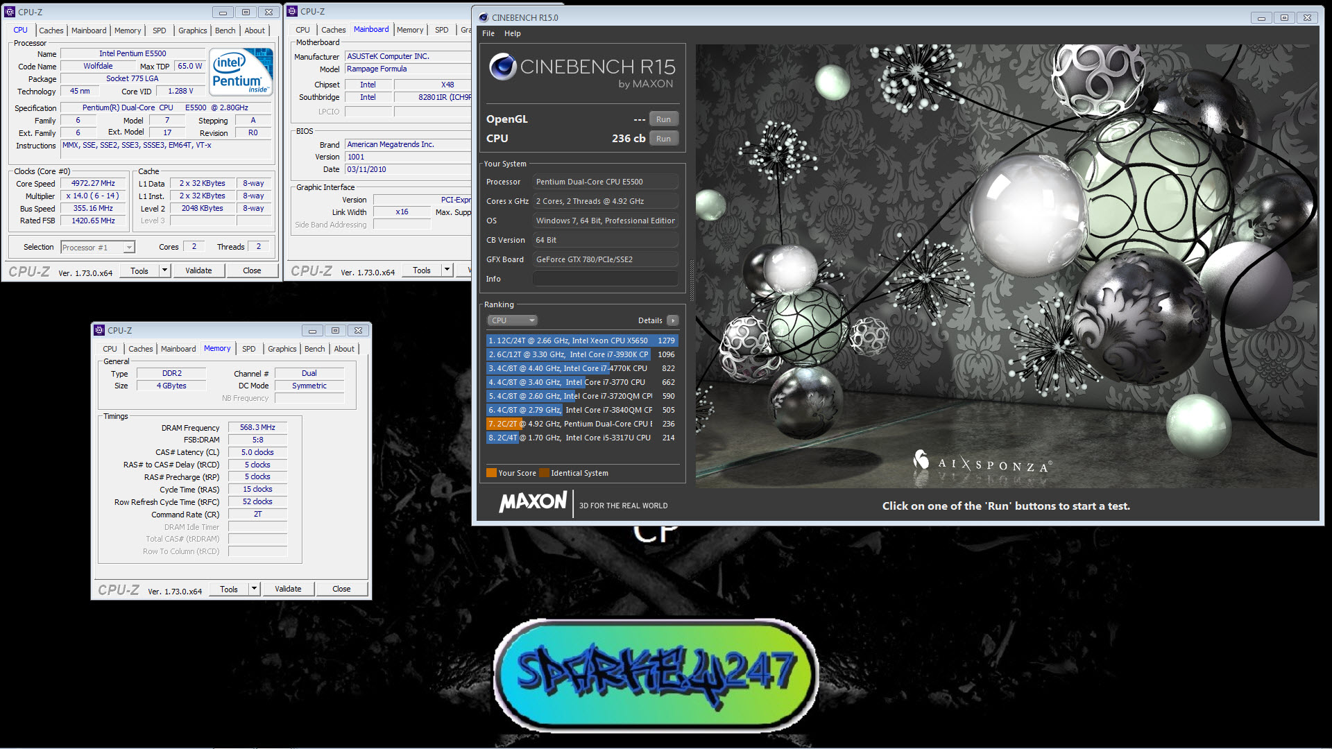Expand Tools arrow in CPU window
The image size is (1332, 749).
click(165, 270)
